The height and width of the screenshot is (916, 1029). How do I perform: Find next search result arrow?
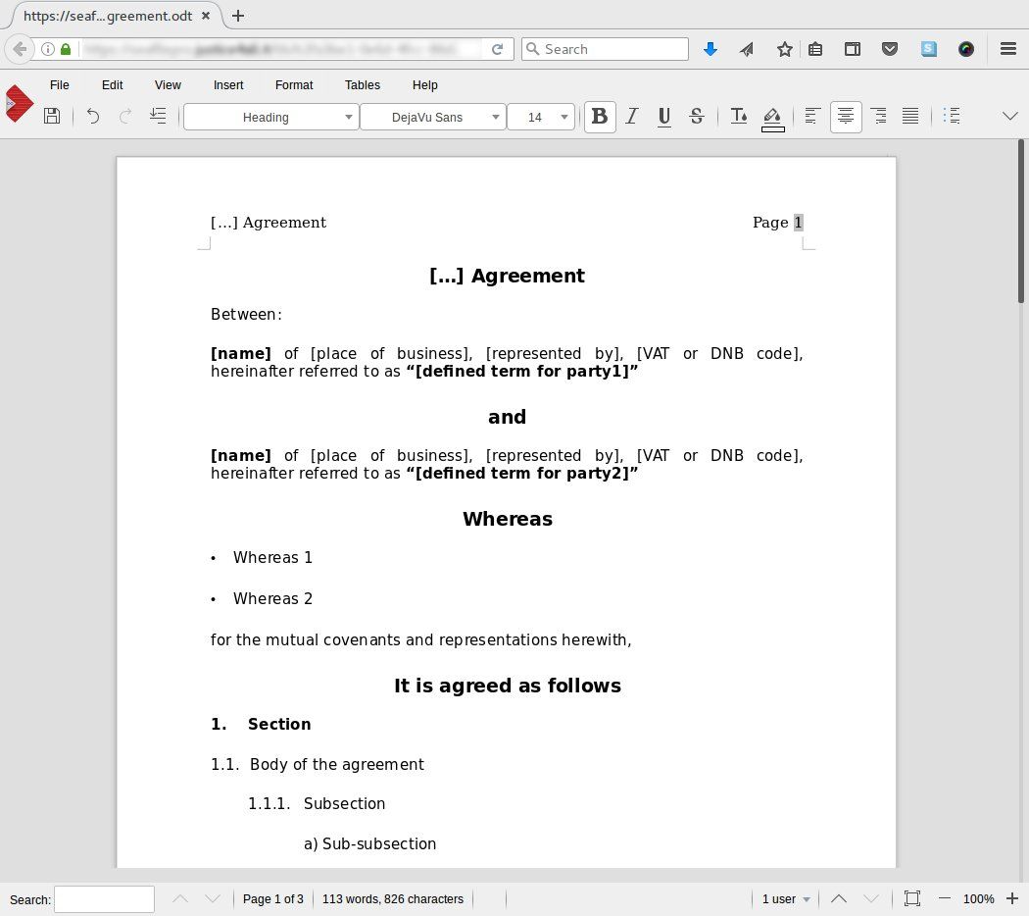pyautogui.click(x=212, y=899)
